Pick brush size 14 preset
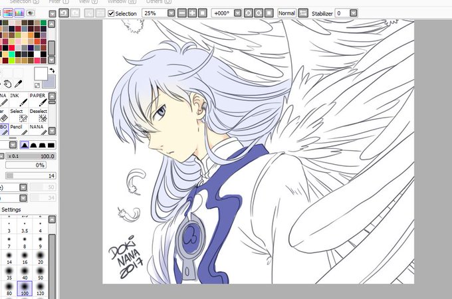This screenshot has height=299, width=452. coord(9,258)
